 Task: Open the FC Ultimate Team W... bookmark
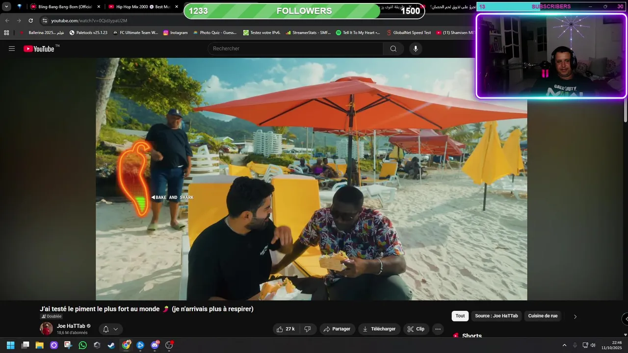(x=135, y=33)
